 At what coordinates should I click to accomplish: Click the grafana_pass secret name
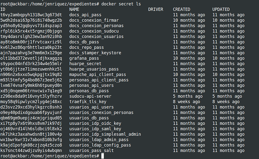pyautogui.click(x=84, y=58)
